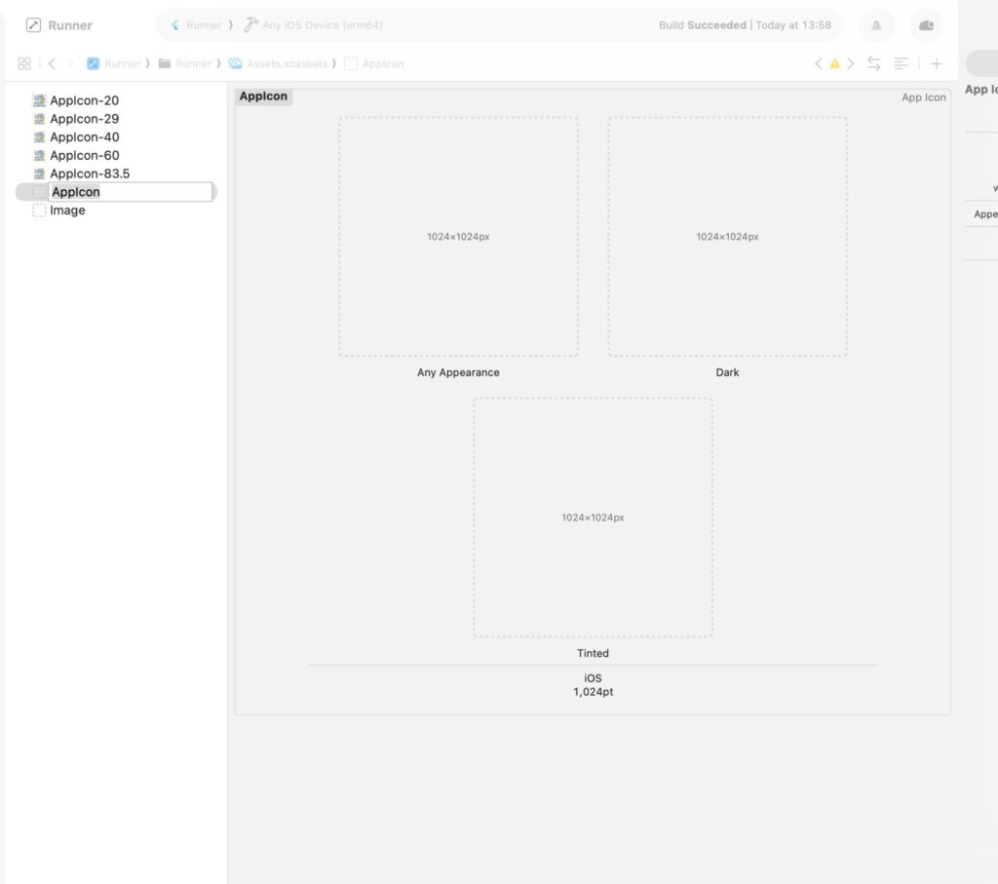The height and width of the screenshot is (884, 998).
Task: Click the notification bell toolbar button
Action: coord(876,25)
